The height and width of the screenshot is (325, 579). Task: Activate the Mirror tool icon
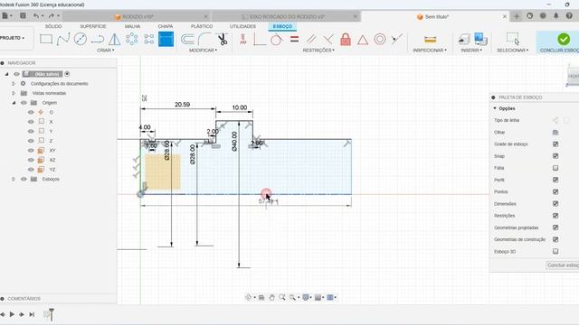(x=115, y=39)
